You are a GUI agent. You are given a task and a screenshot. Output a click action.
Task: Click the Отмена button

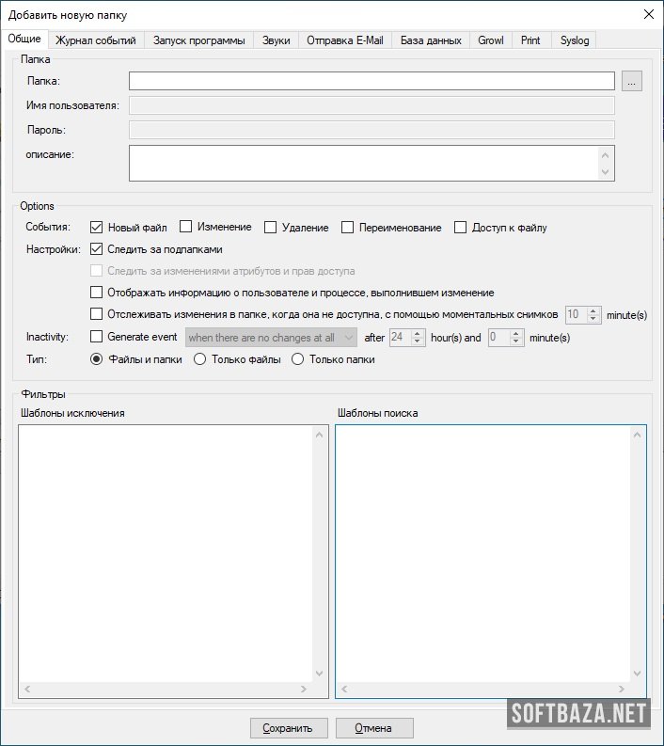[x=375, y=728]
